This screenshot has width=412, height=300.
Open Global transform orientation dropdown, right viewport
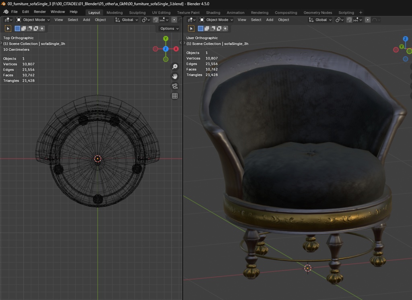[320, 20]
